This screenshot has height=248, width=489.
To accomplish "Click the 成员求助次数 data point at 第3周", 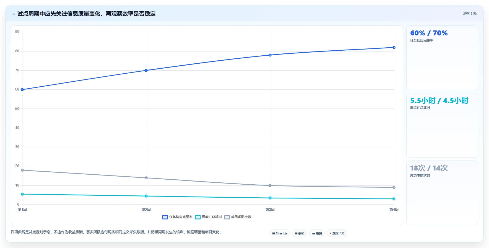I will [x=270, y=185].
